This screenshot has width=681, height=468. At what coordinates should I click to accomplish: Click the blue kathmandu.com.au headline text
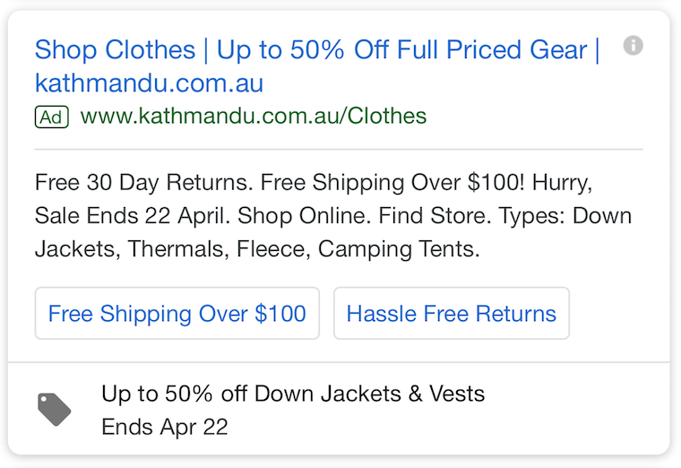pyautogui.click(x=149, y=82)
